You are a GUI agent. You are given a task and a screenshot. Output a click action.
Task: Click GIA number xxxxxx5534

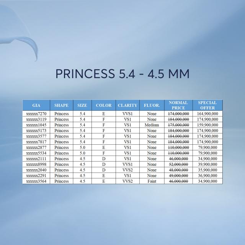pyautogui.click(x=36, y=153)
